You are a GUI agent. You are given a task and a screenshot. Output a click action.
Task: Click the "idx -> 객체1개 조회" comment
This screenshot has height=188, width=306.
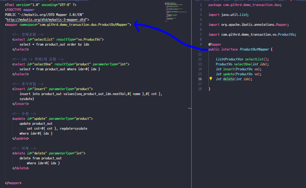[x=38, y=59]
